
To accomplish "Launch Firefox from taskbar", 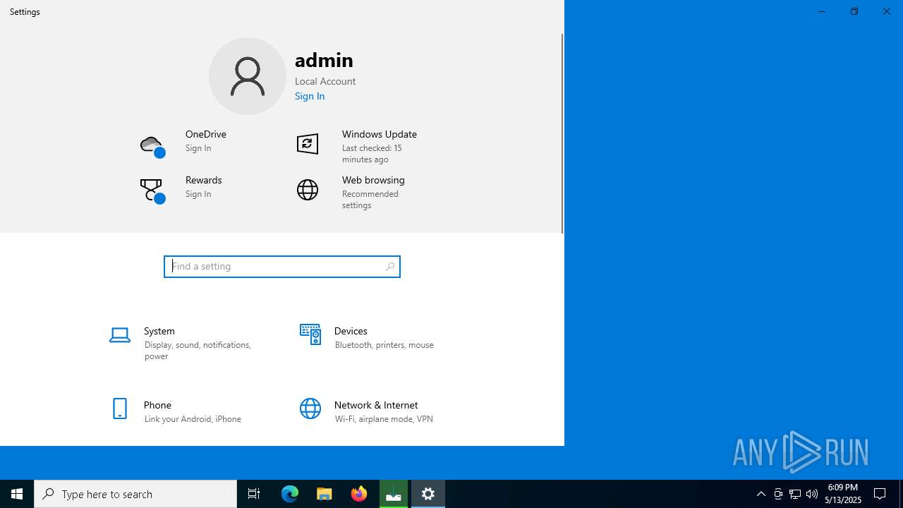I will [x=359, y=494].
